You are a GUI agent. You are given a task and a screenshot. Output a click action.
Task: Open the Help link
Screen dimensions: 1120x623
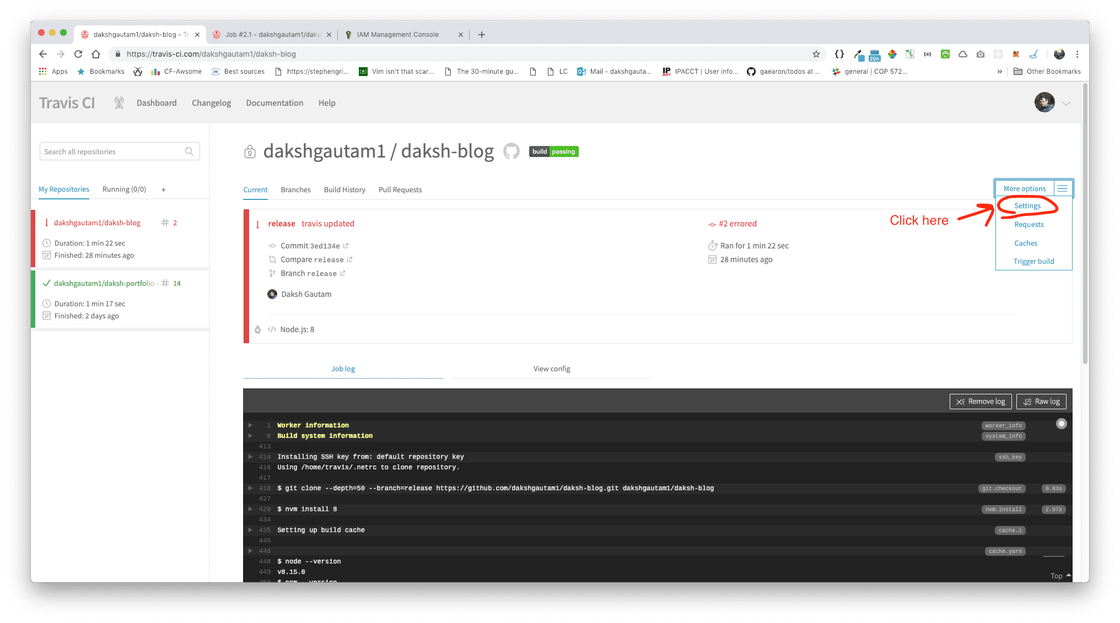point(327,103)
